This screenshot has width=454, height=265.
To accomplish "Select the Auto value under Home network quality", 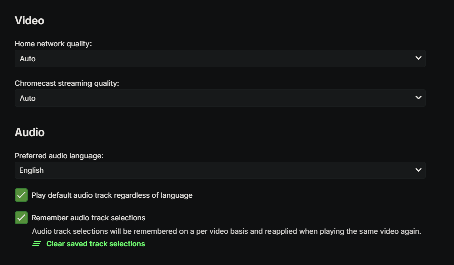I will point(28,59).
